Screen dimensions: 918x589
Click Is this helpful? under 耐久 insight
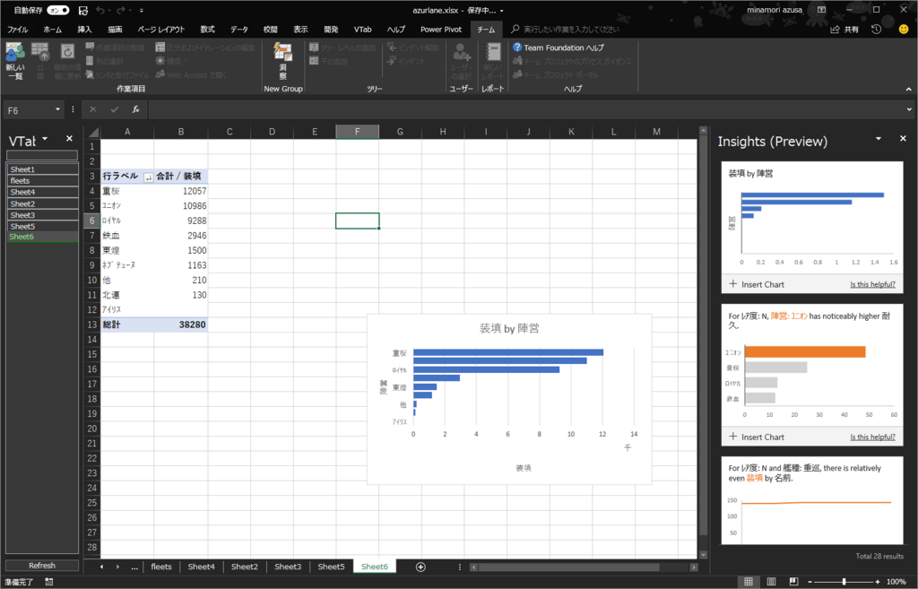(872, 437)
